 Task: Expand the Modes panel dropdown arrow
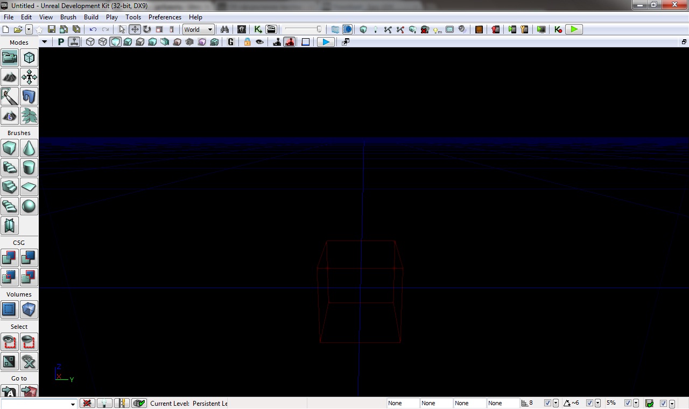(44, 42)
